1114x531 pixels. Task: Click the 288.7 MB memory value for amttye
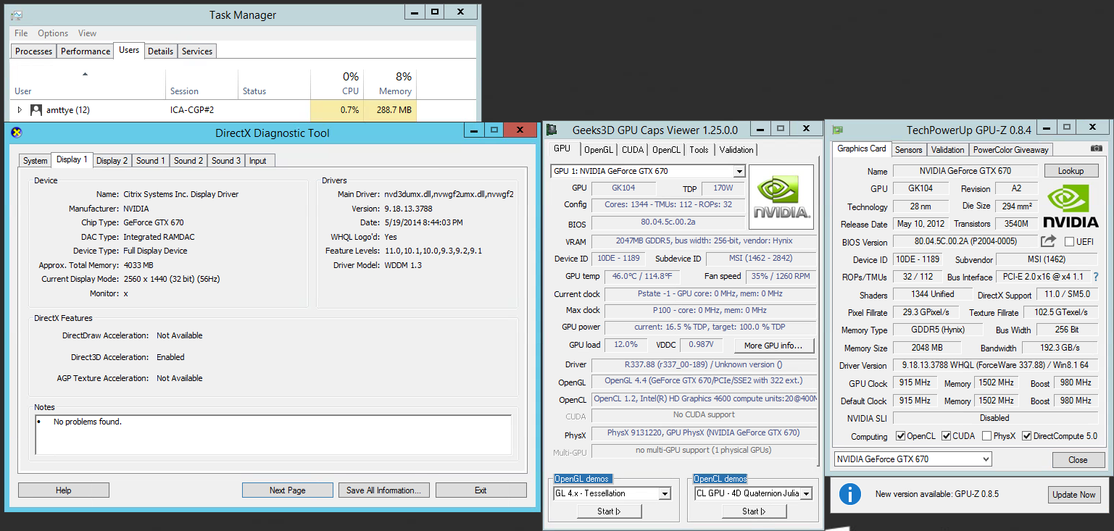394,110
